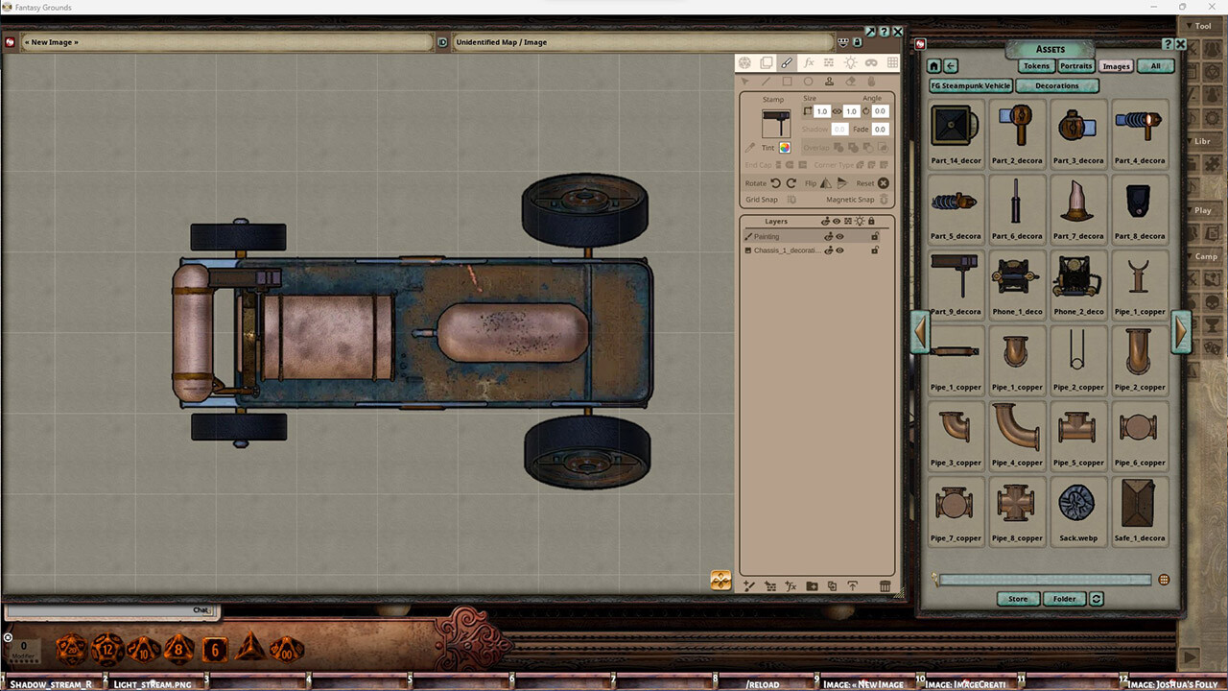Add a new folder layer
Viewport: 1228px width, 691px height.
[x=811, y=586]
